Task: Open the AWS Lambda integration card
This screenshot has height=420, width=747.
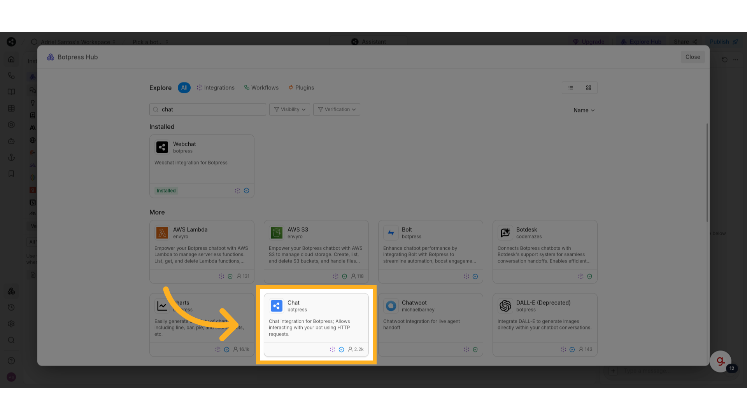Action: click(x=202, y=252)
